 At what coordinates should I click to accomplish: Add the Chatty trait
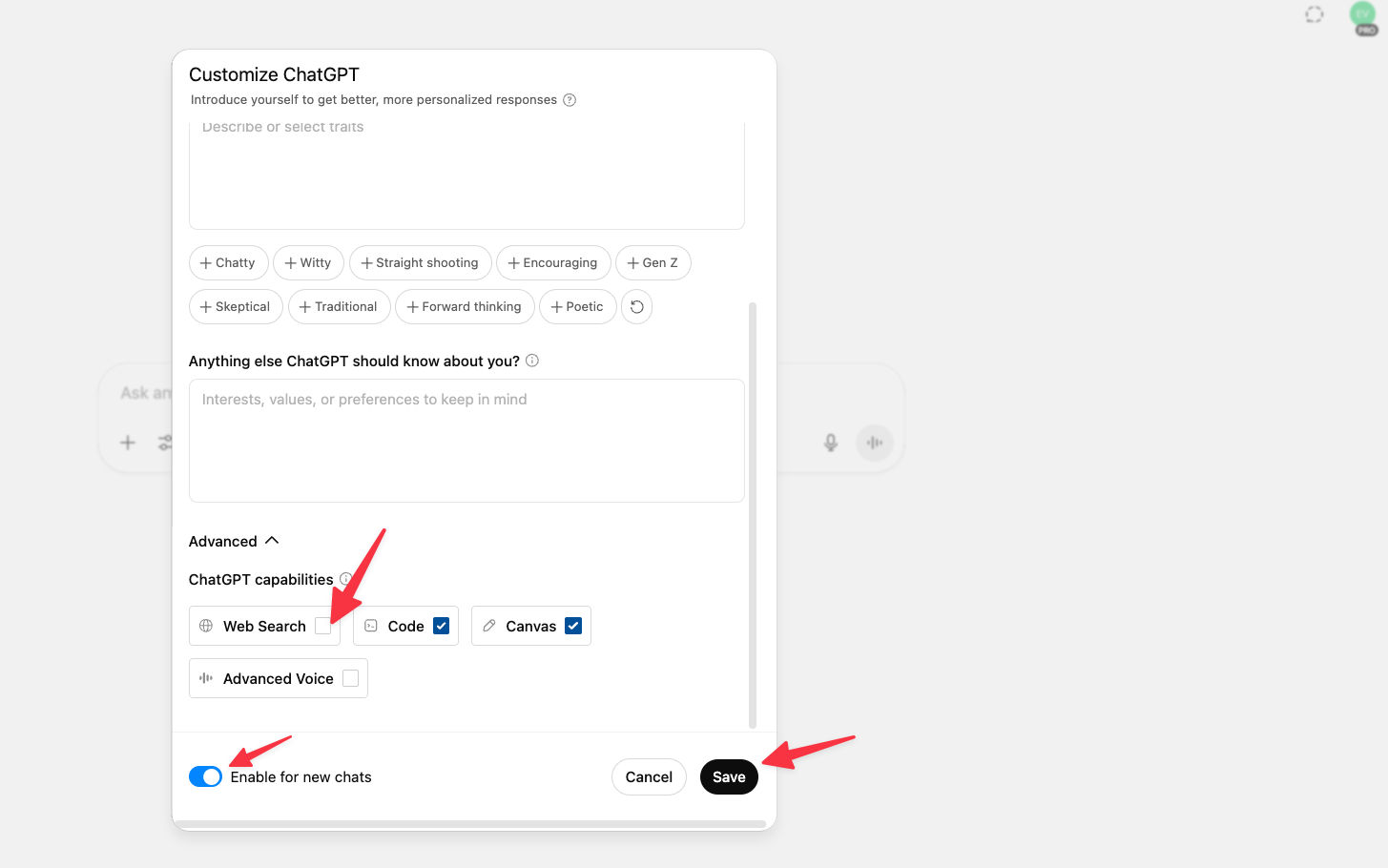click(228, 263)
